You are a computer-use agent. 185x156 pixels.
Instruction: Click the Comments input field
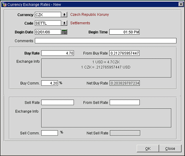point(106,41)
